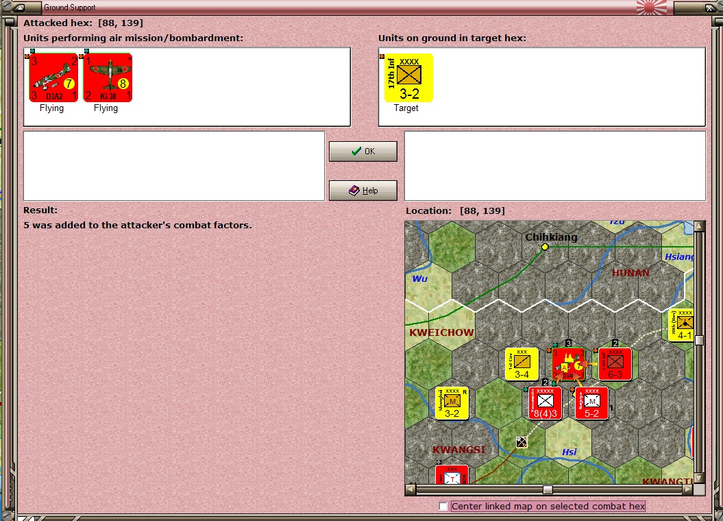Click the 'Flying' label under Ki-30
The width and height of the screenshot is (723, 521).
pyautogui.click(x=106, y=108)
